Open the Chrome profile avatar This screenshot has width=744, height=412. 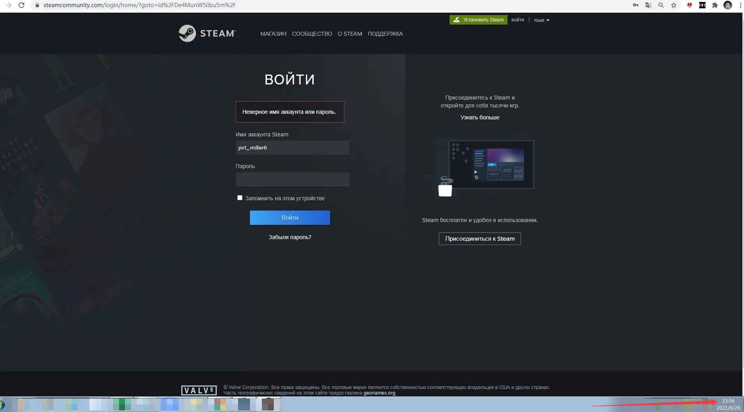pyautogui.click(x=728, y=5)
